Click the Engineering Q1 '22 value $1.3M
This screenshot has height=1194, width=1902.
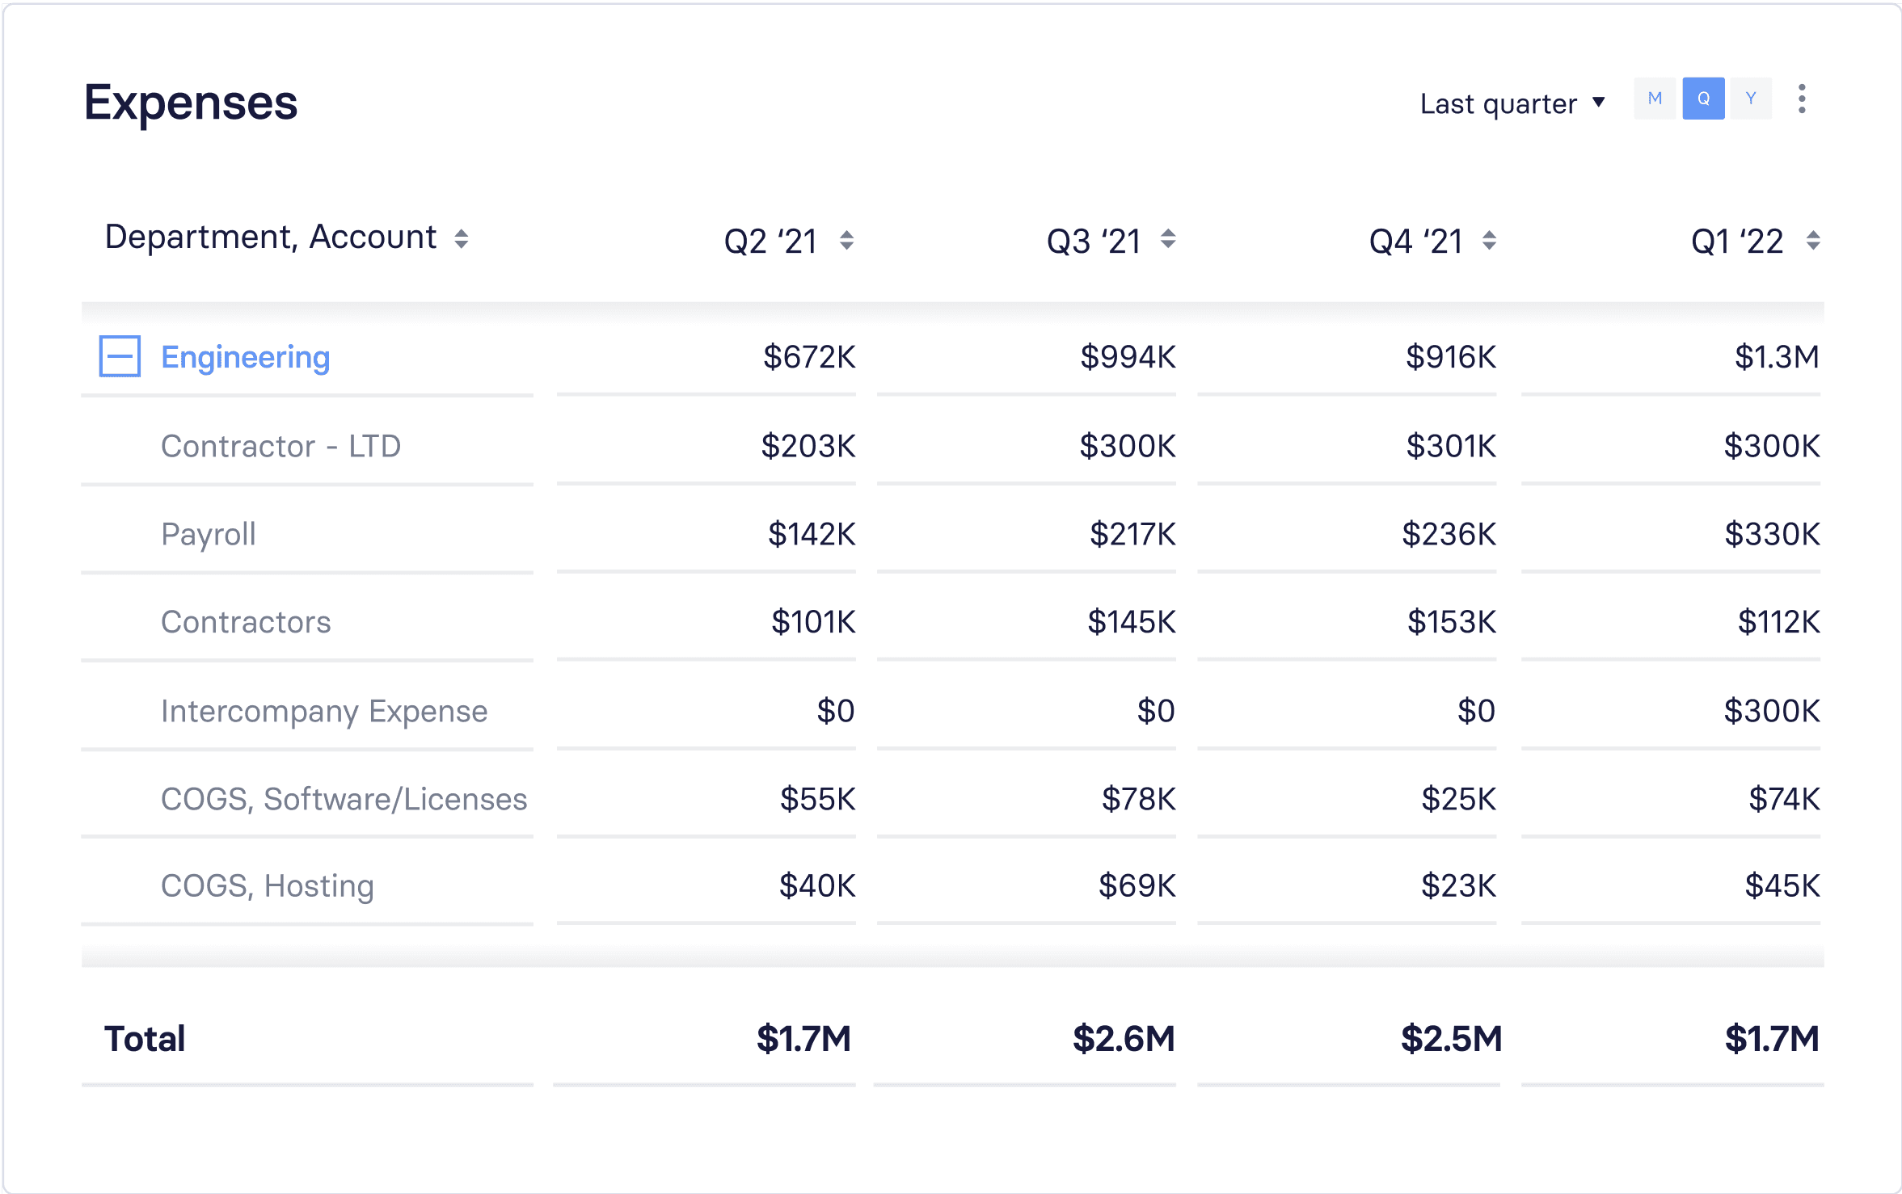tap(1777, 357)
